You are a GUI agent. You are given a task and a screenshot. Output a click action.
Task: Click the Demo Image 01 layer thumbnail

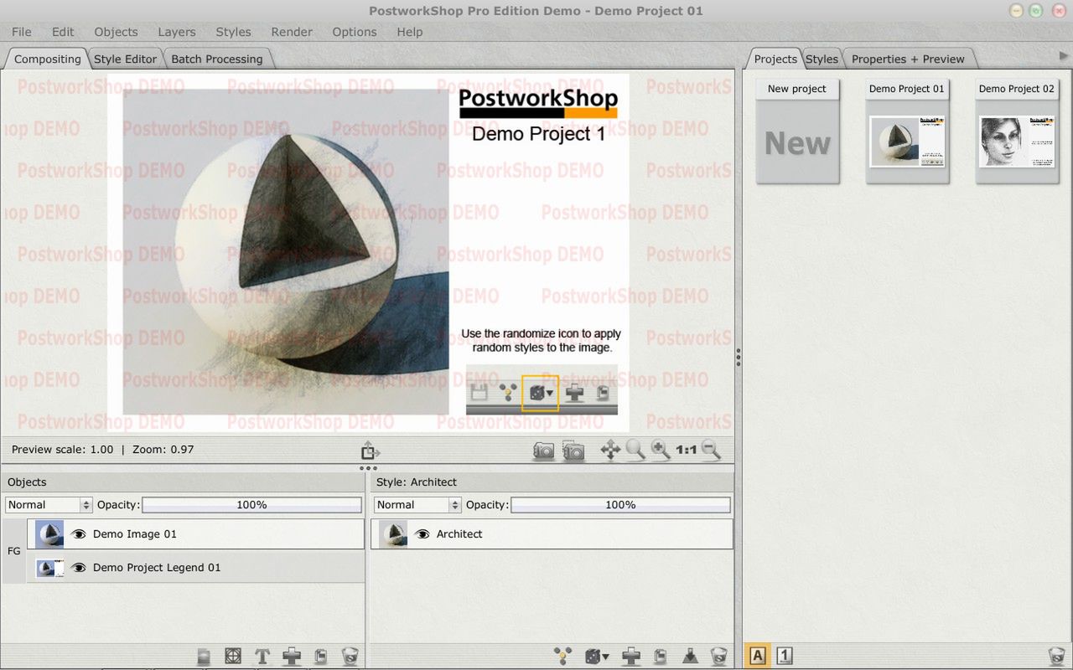(x=49, y=534)
